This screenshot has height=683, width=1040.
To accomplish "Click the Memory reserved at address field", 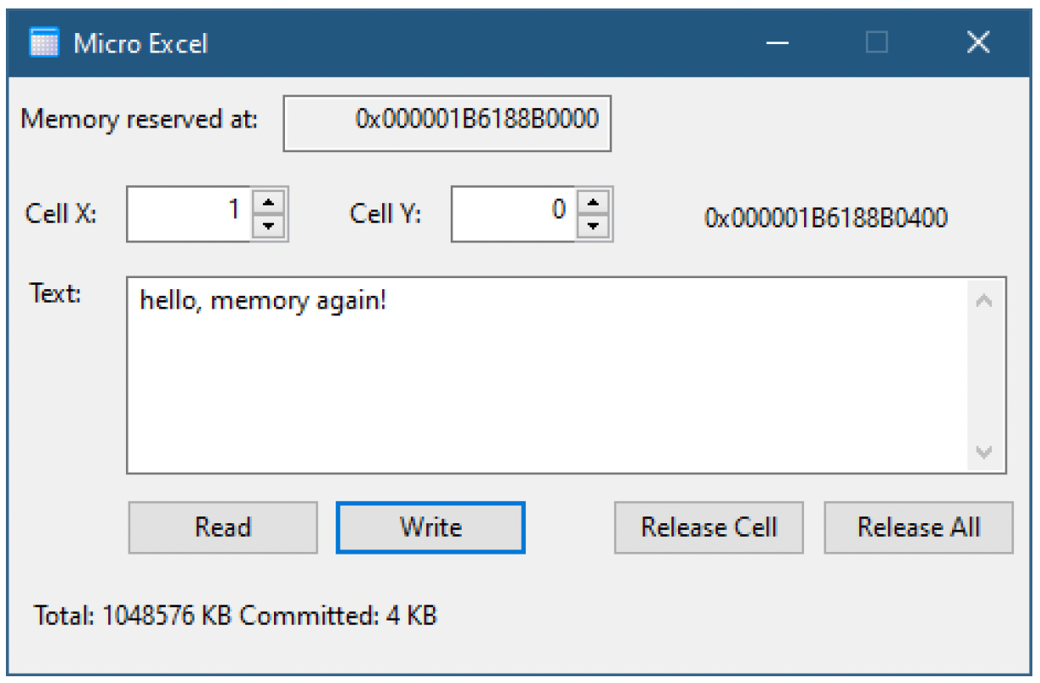I will point(446,123).
